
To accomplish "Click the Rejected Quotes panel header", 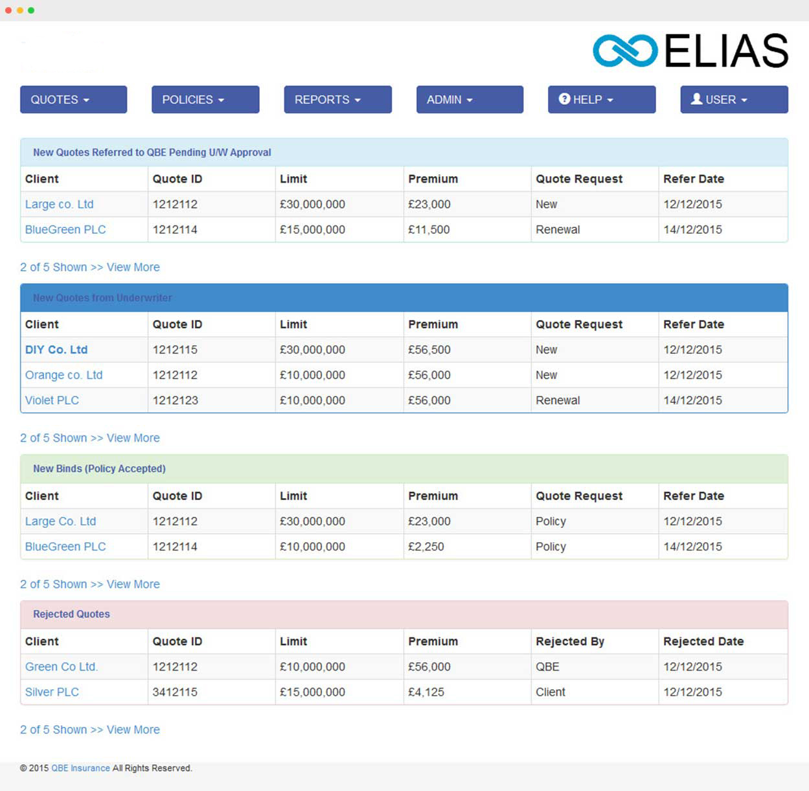I will point(71,614).
